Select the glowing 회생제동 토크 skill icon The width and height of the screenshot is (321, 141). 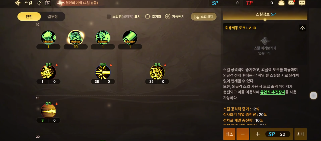[x=76, y=37]
